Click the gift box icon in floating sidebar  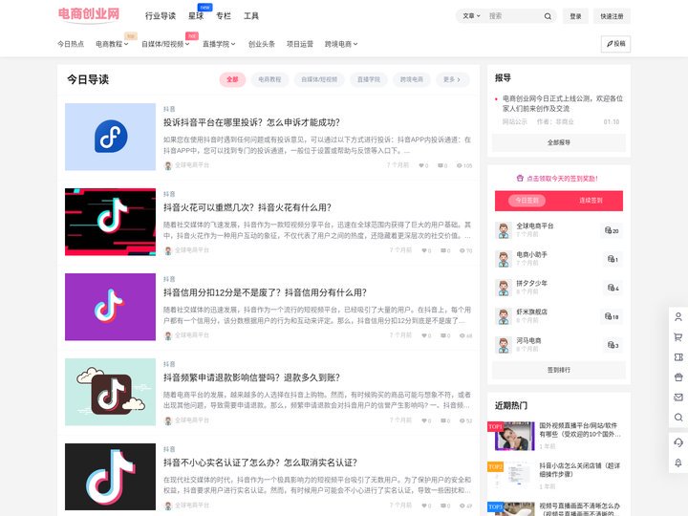coord(677,376)
